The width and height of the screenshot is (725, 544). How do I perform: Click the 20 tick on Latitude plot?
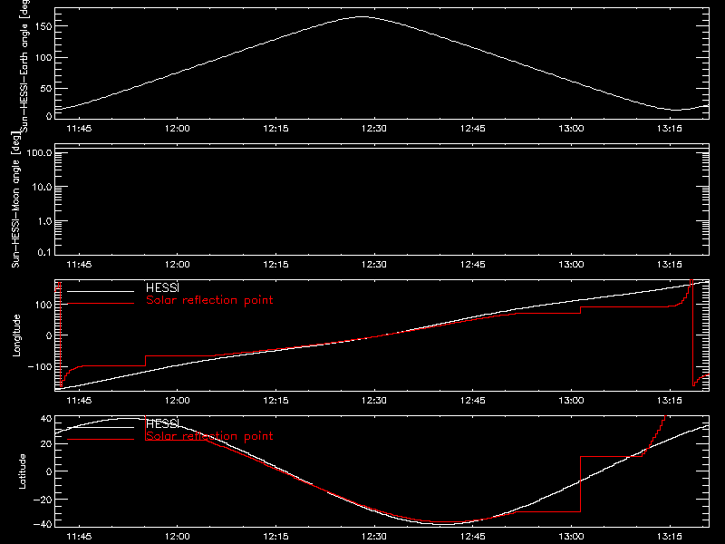point(46,444)
